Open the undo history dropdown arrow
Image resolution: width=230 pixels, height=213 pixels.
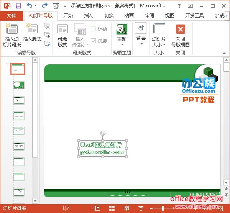[36, 6]
